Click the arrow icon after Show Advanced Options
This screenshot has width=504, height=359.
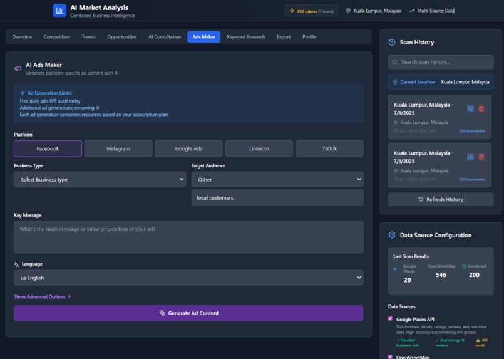pos(69,296)
